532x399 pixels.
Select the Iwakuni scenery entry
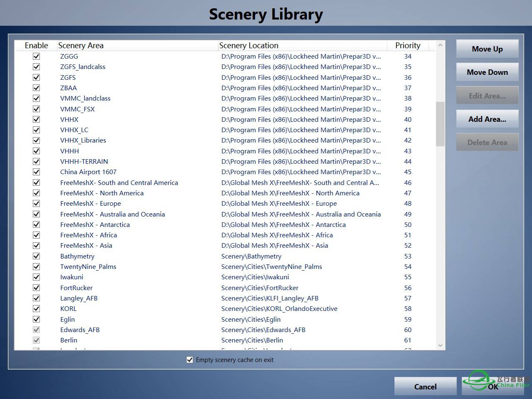[x=71, y=277]
